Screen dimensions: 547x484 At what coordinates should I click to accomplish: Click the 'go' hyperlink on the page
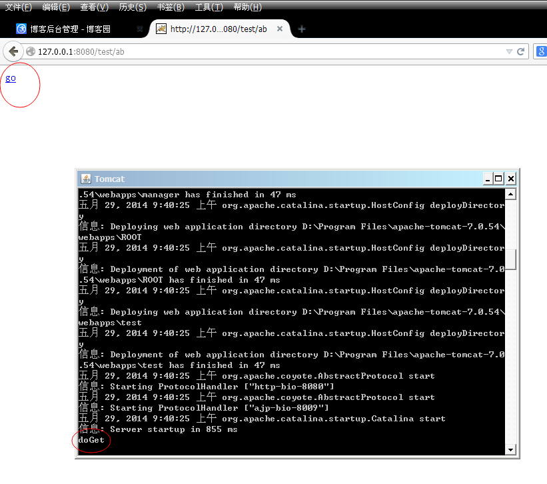pos(11,79)
